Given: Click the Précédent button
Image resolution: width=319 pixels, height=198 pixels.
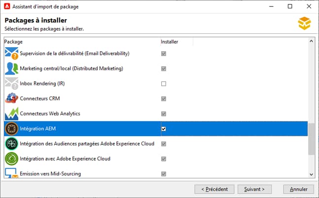Looking at the screenshot, I should click(x=214, y=189).
